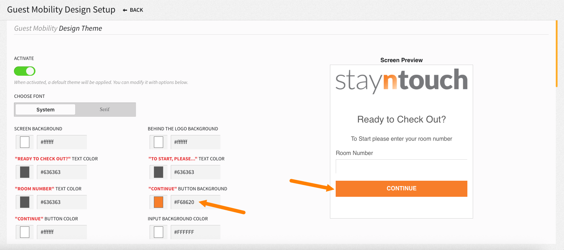564x250 pixels.
Task: Edit Continue button background #F68620 field
Action: (x=195, y=202)
